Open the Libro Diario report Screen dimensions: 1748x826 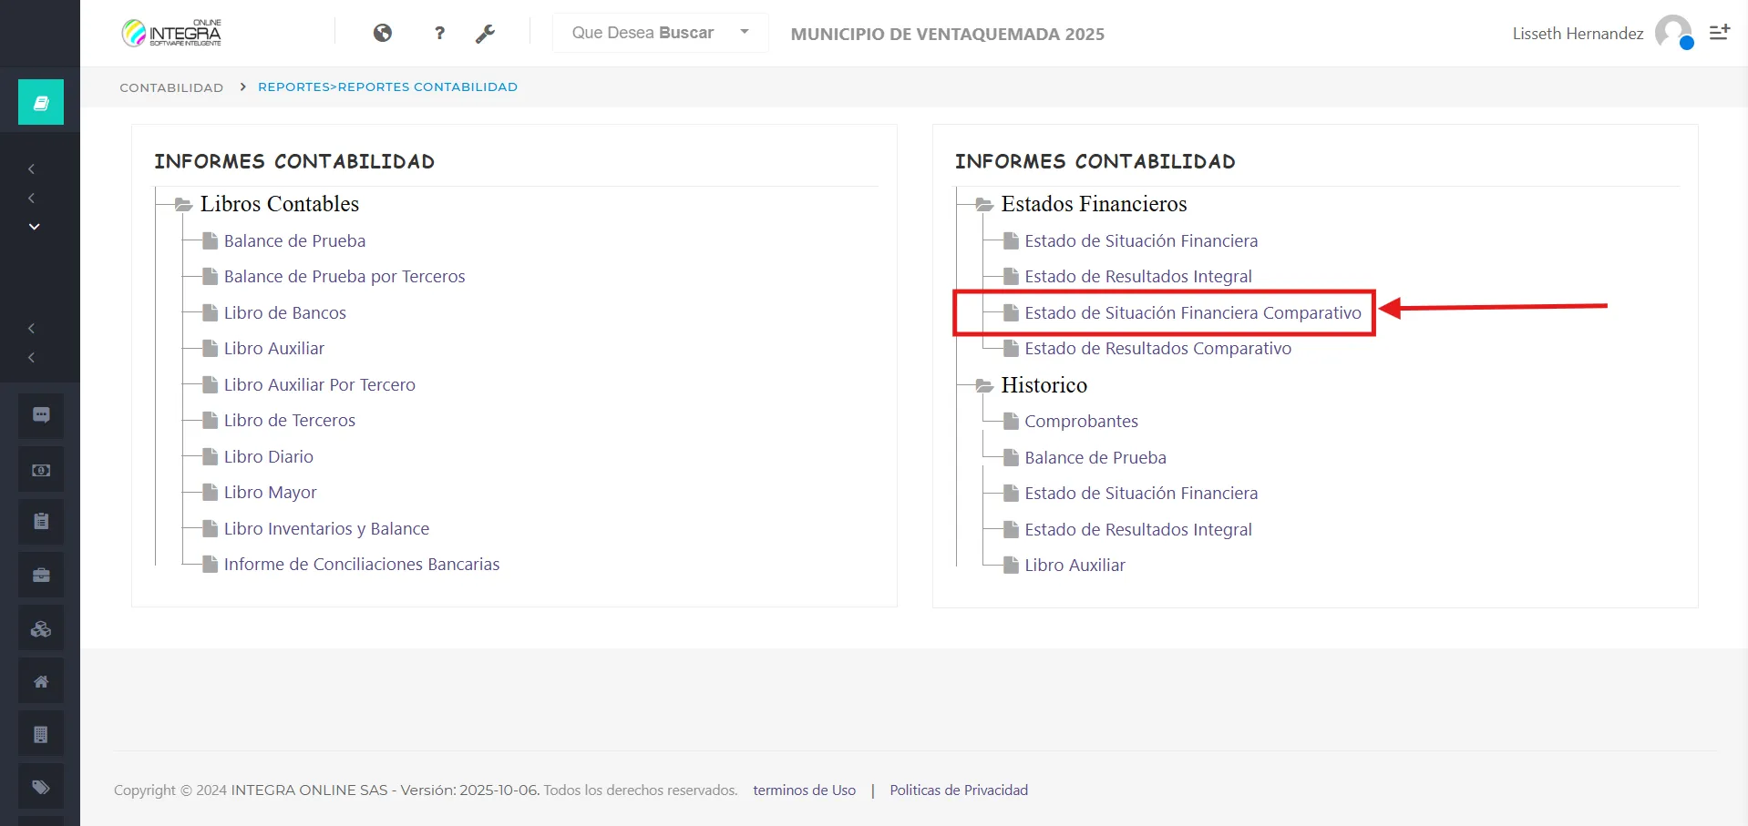[268, 457]
